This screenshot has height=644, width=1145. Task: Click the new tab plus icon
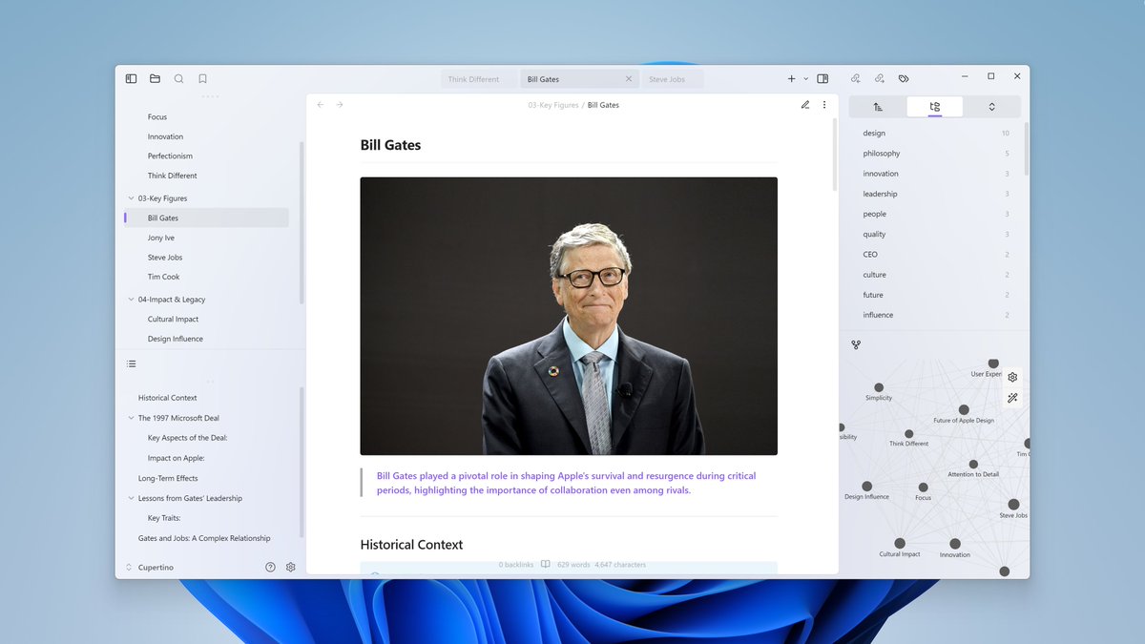click(x=791, y=79)
